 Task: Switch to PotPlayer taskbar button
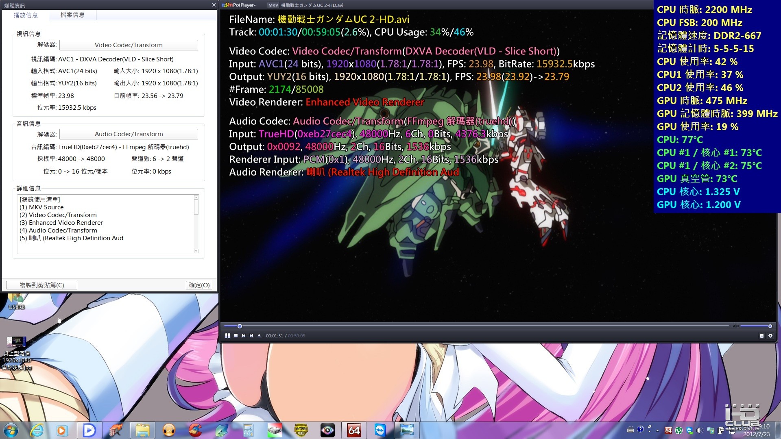89,430
